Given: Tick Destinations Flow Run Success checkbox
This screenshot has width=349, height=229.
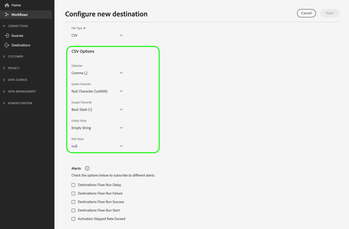Looking at the screenshot, I should coord(74,202).
